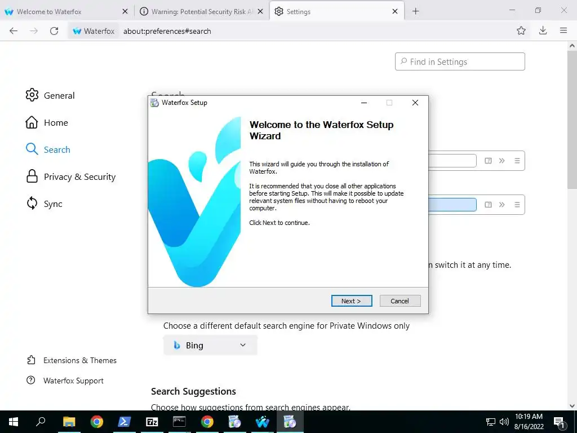Click Next in Waterfox Setup wizard

tap(352, 301)
